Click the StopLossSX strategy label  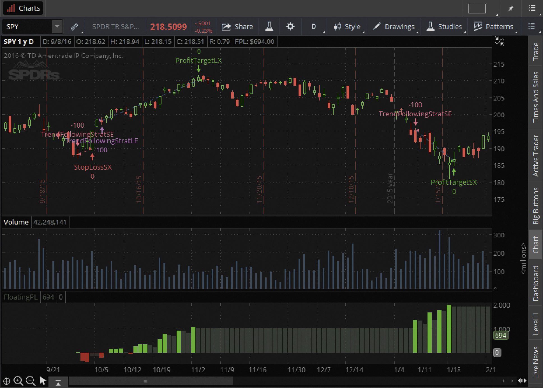coord(93,167)
